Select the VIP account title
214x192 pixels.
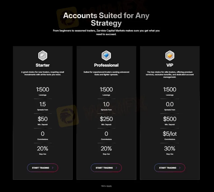point(170,65)
